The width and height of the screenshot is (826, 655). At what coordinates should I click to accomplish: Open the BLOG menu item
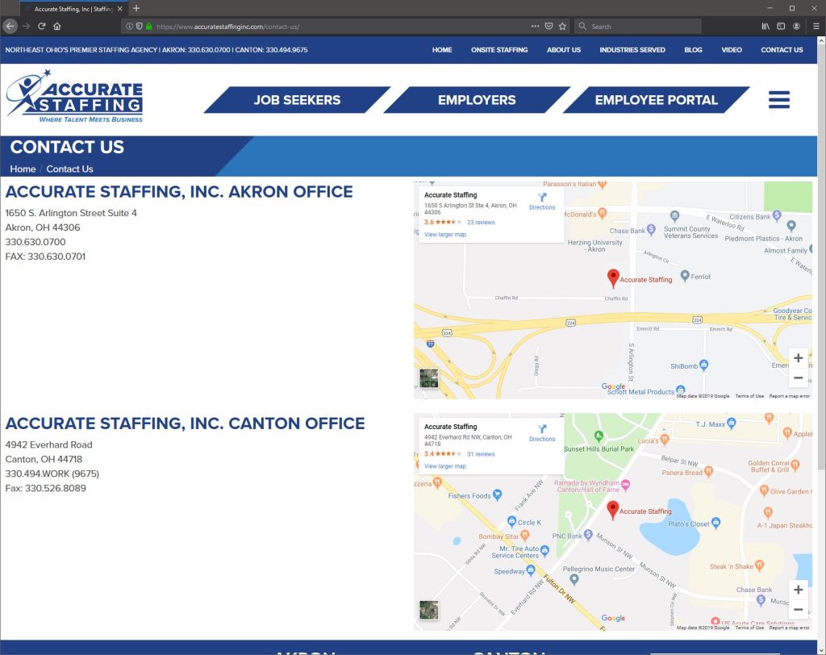[x=693, y=50]
